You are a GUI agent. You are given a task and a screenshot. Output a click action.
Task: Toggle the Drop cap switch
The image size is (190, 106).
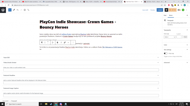pyautogui.click(x=166, y=54)
